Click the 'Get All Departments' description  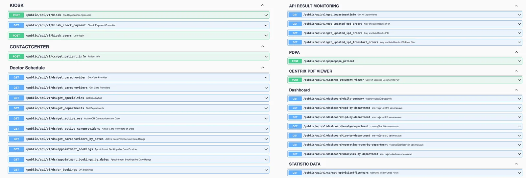(367, 15)
